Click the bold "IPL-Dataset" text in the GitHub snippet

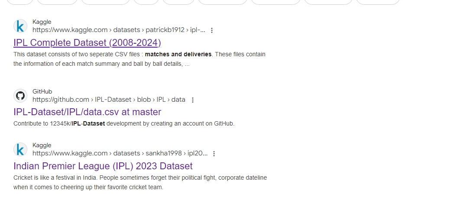pos(88,123)
